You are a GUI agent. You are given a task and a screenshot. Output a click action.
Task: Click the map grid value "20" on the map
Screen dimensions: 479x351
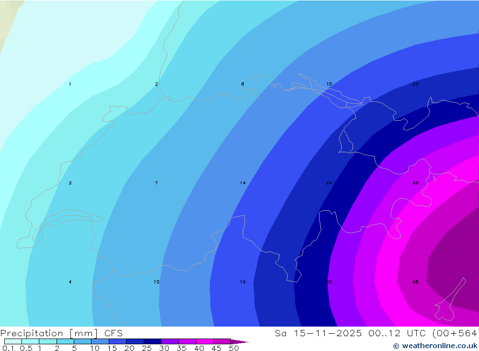[415, 84]
